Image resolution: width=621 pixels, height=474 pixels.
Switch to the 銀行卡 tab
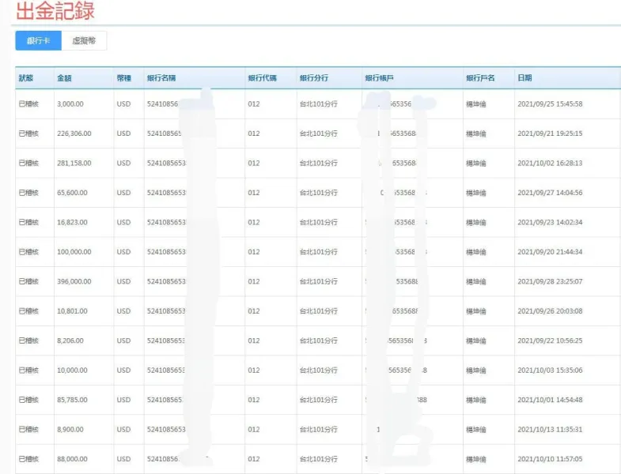(x=38, y=40)
